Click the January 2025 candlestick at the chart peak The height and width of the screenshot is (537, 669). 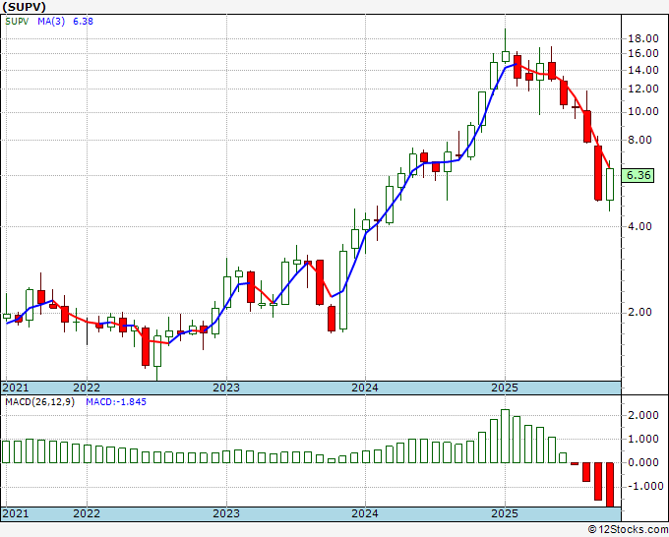tap(505, 46)
